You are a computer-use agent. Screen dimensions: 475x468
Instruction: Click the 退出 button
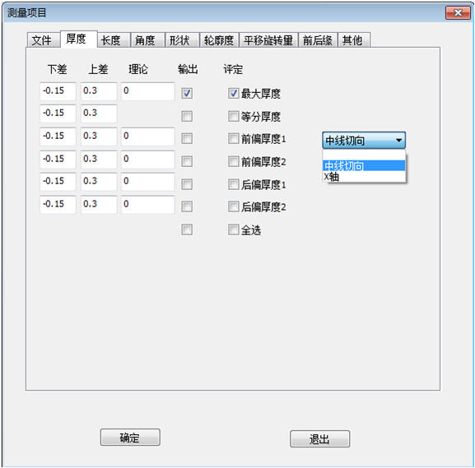tap(320, 439)
